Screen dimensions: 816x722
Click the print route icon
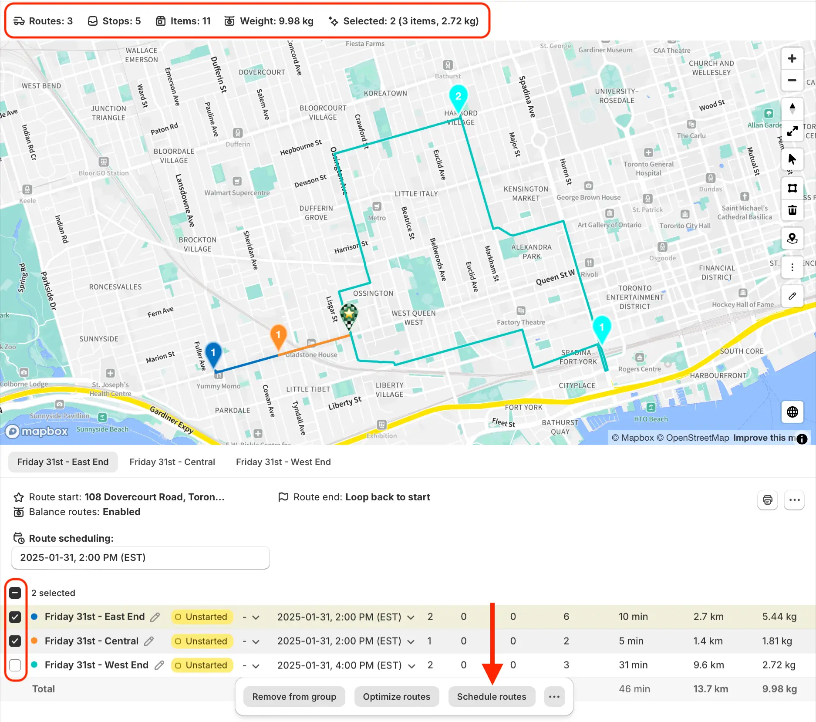click(767, 500)
